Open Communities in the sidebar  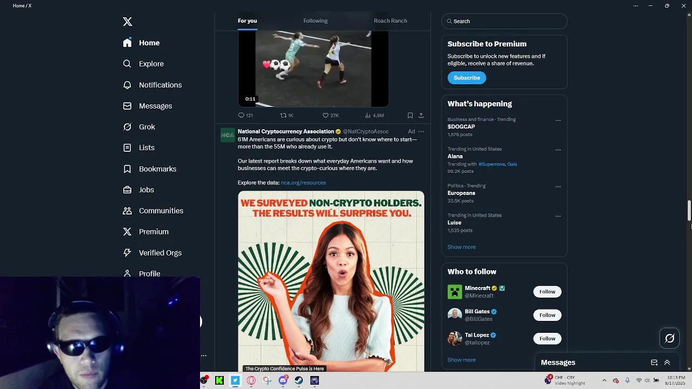pos(153,211)
